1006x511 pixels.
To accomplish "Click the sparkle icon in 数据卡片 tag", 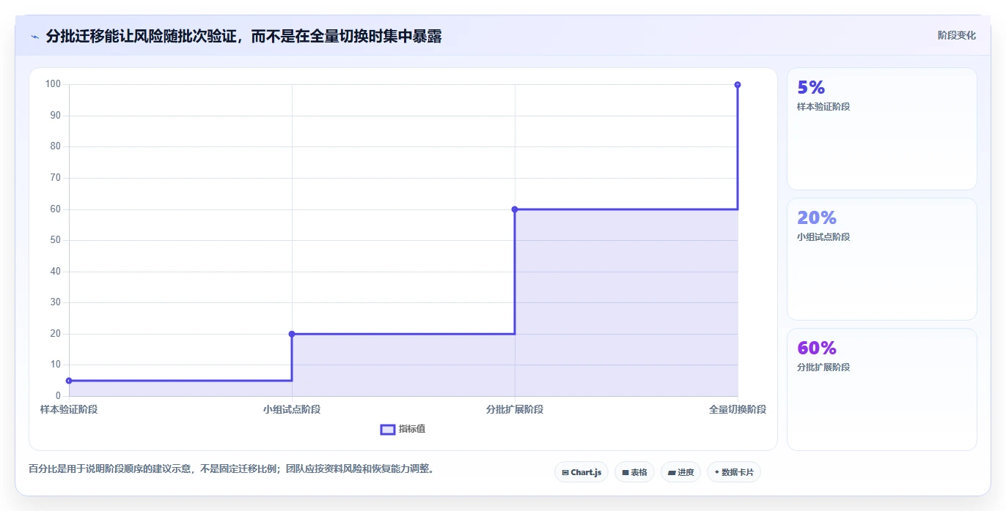I will point(716,472).
